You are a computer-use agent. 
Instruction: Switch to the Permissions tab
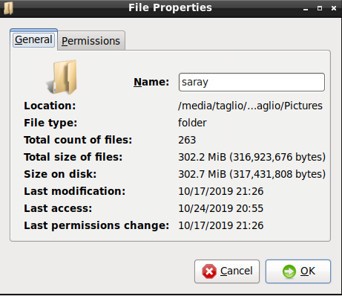[x=91, y=41]
